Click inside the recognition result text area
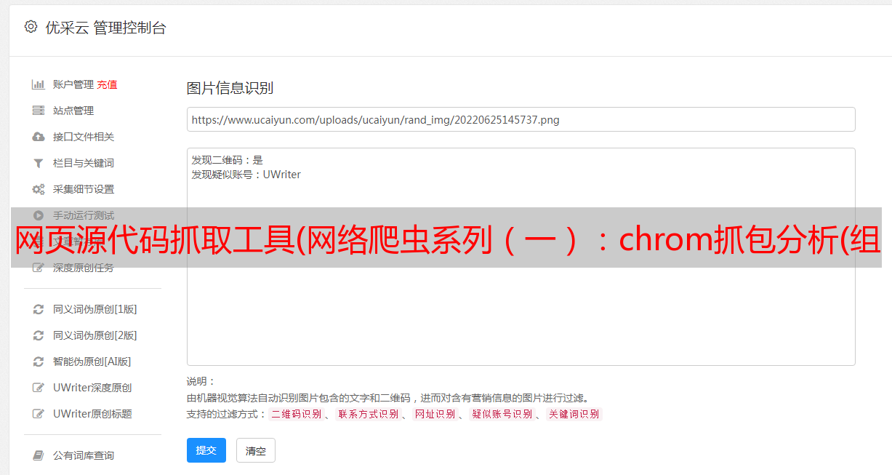 coord(521,257)
